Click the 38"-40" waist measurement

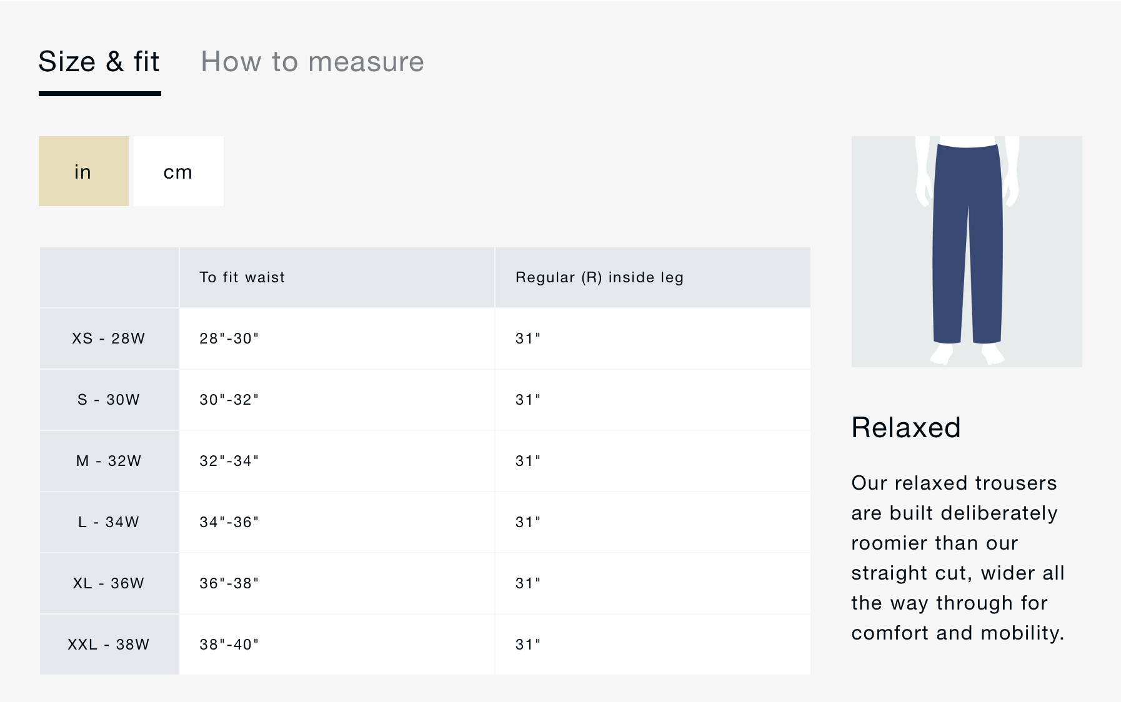[229, 645]
